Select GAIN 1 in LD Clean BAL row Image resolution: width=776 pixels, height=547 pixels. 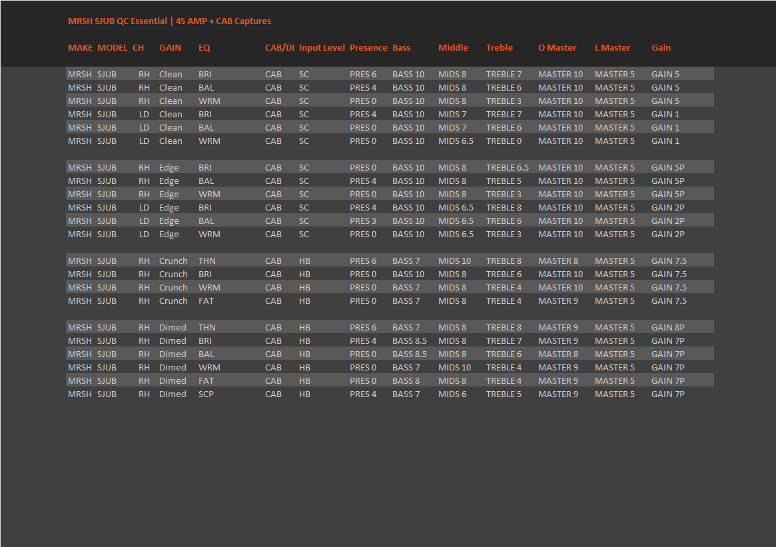point(665,128)
